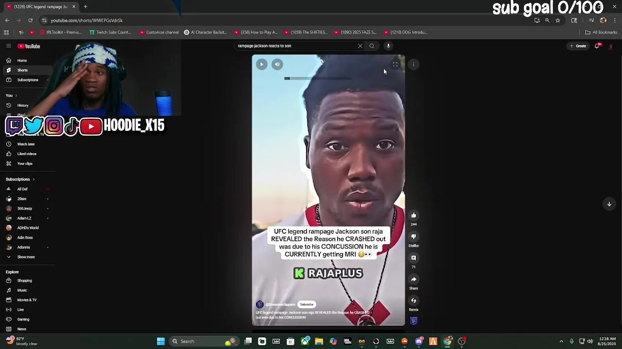622x349 pixels.
Task: Select Shorts in the sidebar
Action: click(x=27, y=70)
